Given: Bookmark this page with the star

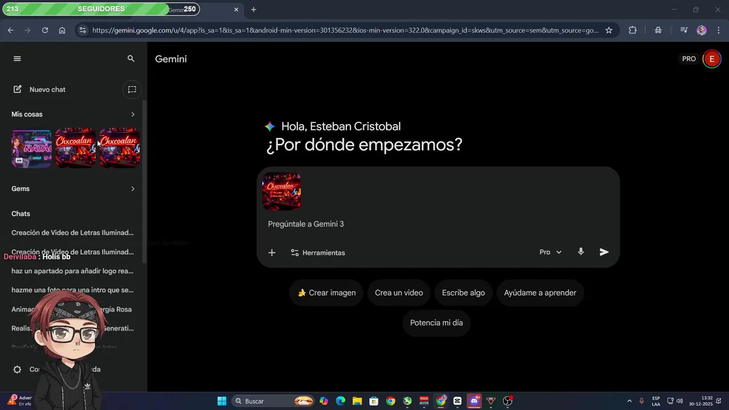Looking at the screenshot, I should tap(609, 30).
